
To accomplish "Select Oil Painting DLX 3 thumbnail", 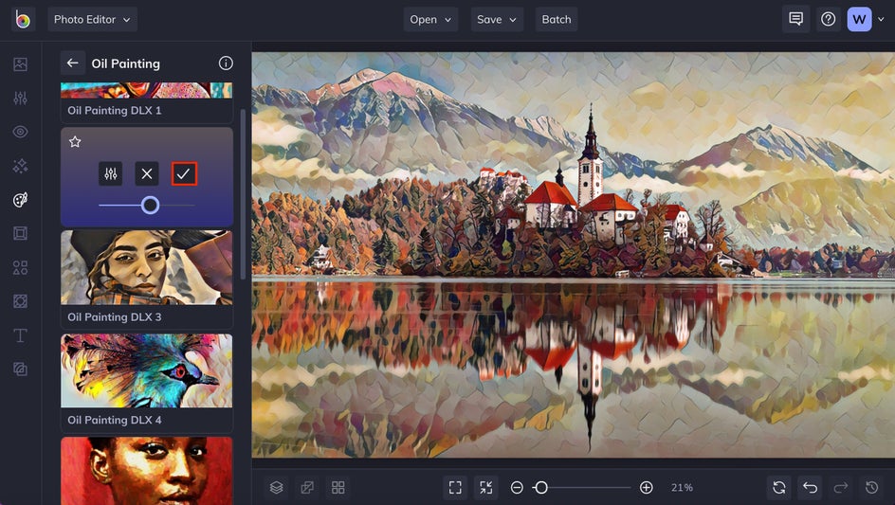I will 147,267.
